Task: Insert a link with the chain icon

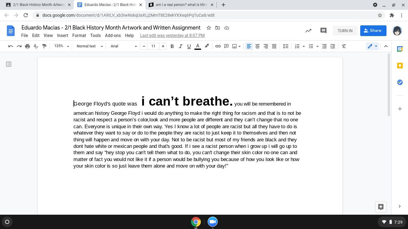Action: pos(218,46)
